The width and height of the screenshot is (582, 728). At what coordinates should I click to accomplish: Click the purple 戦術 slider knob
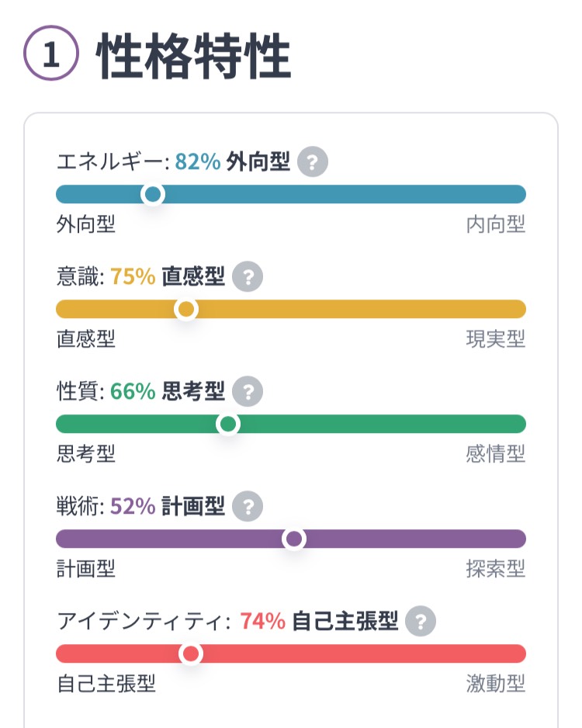(294, 539)
